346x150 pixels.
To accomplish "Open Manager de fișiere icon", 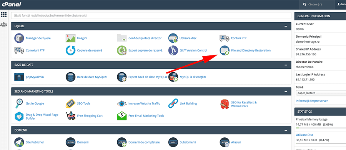I will [19, 38].
